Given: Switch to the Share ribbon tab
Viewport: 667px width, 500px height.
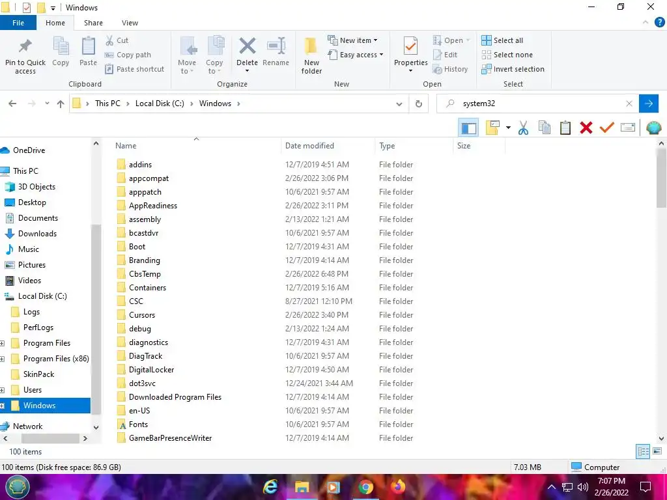Looking at the screenshot, I should pyautogui.click(x=93, y=23).
